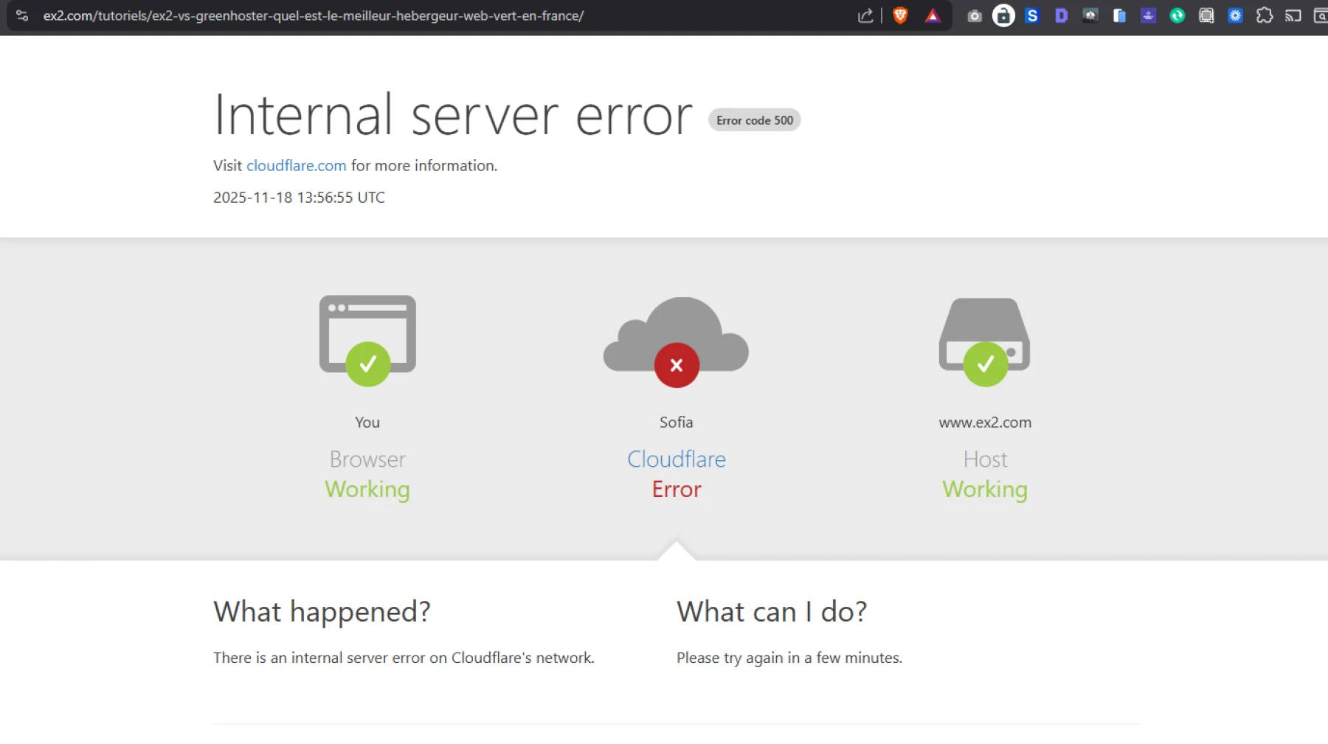This screenshot has width=1328, height=744.
Task: Open the blue 'S' extension
Action: pyautogui.click(x=1032, y=15)
